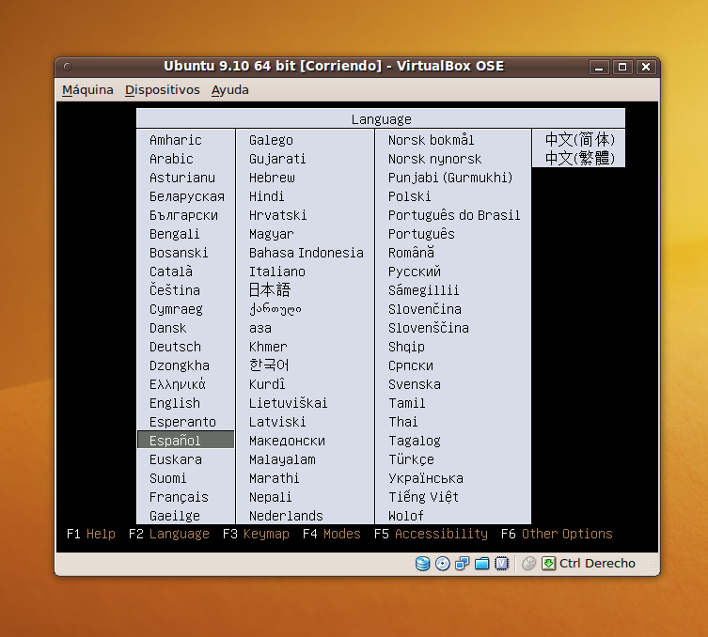The width and height of the screenshot is (708, 637).
Task: Choose Euskara language
Action: coord(175,459)
